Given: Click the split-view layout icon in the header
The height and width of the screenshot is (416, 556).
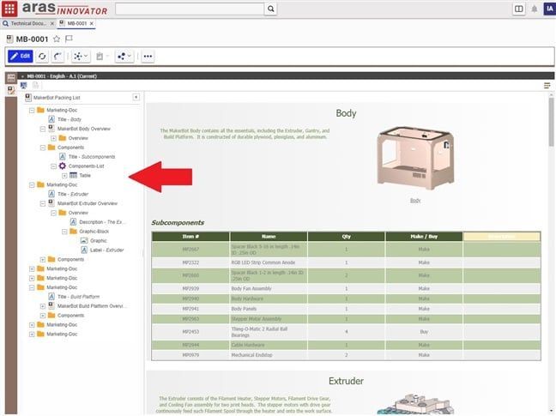Looking at the screenshot, I should tap(518, 9).
